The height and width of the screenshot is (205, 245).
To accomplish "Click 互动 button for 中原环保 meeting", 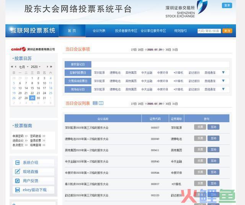I will (214, 172).
